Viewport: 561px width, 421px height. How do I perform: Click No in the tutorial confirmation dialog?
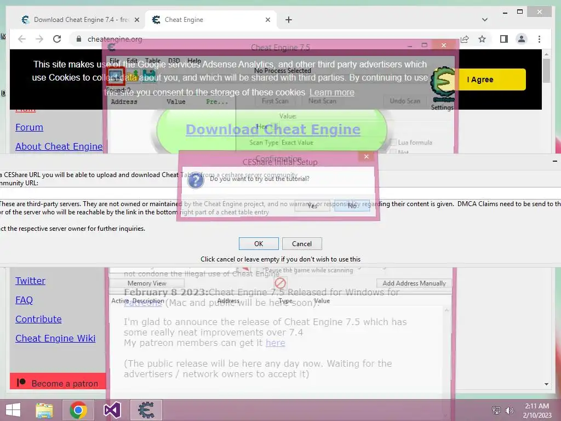pyautogui.click(x=352, y=206)
